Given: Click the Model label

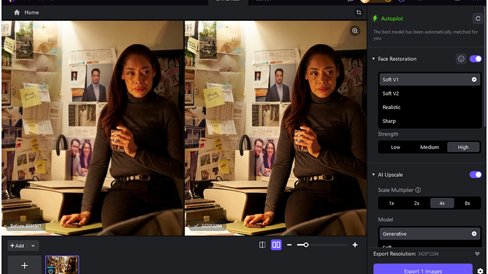Looking at the screenshot, I should point(386,220).
